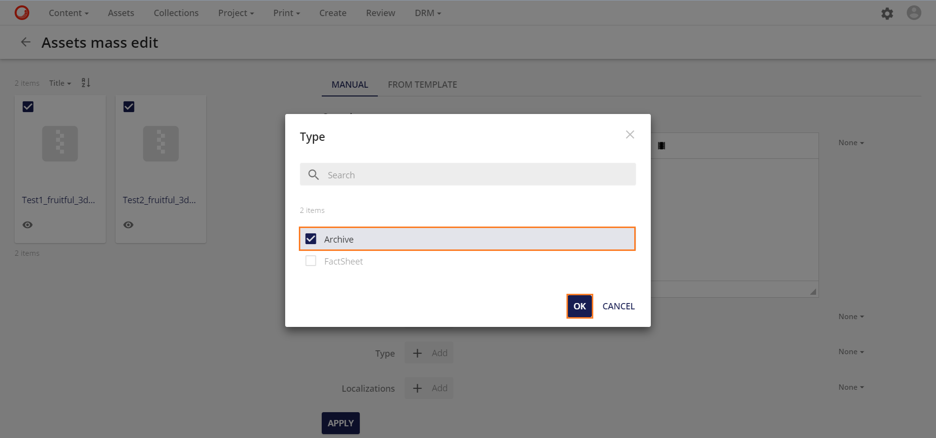Screen dimensions: 936x438
Task: Switch to the FROM TEMPLATE tab
Action: tap(422, 85)
